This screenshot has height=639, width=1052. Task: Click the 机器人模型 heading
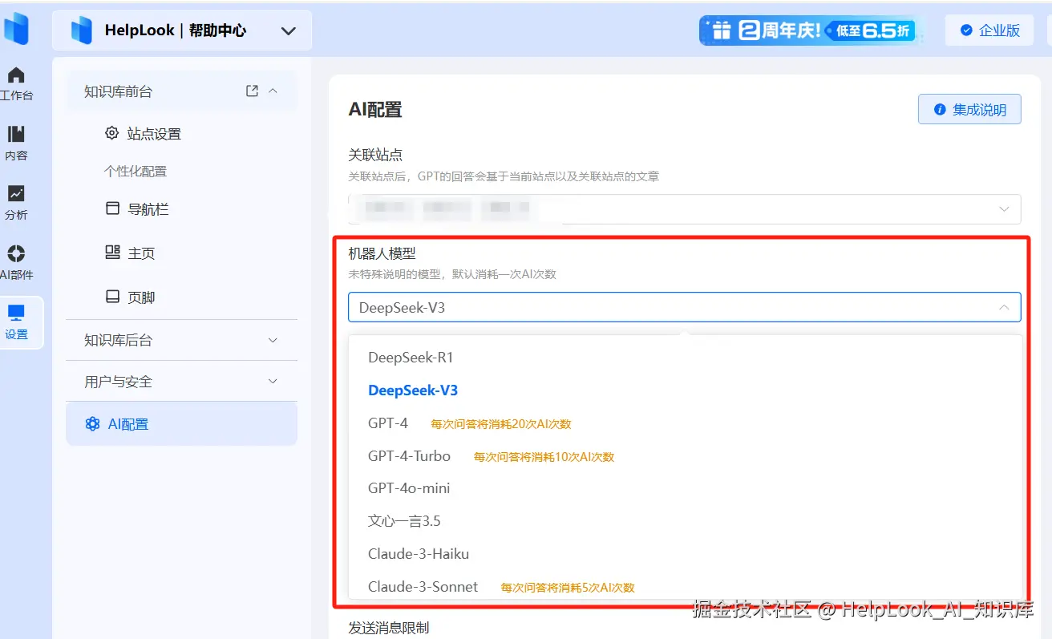[x=382, y=253]
